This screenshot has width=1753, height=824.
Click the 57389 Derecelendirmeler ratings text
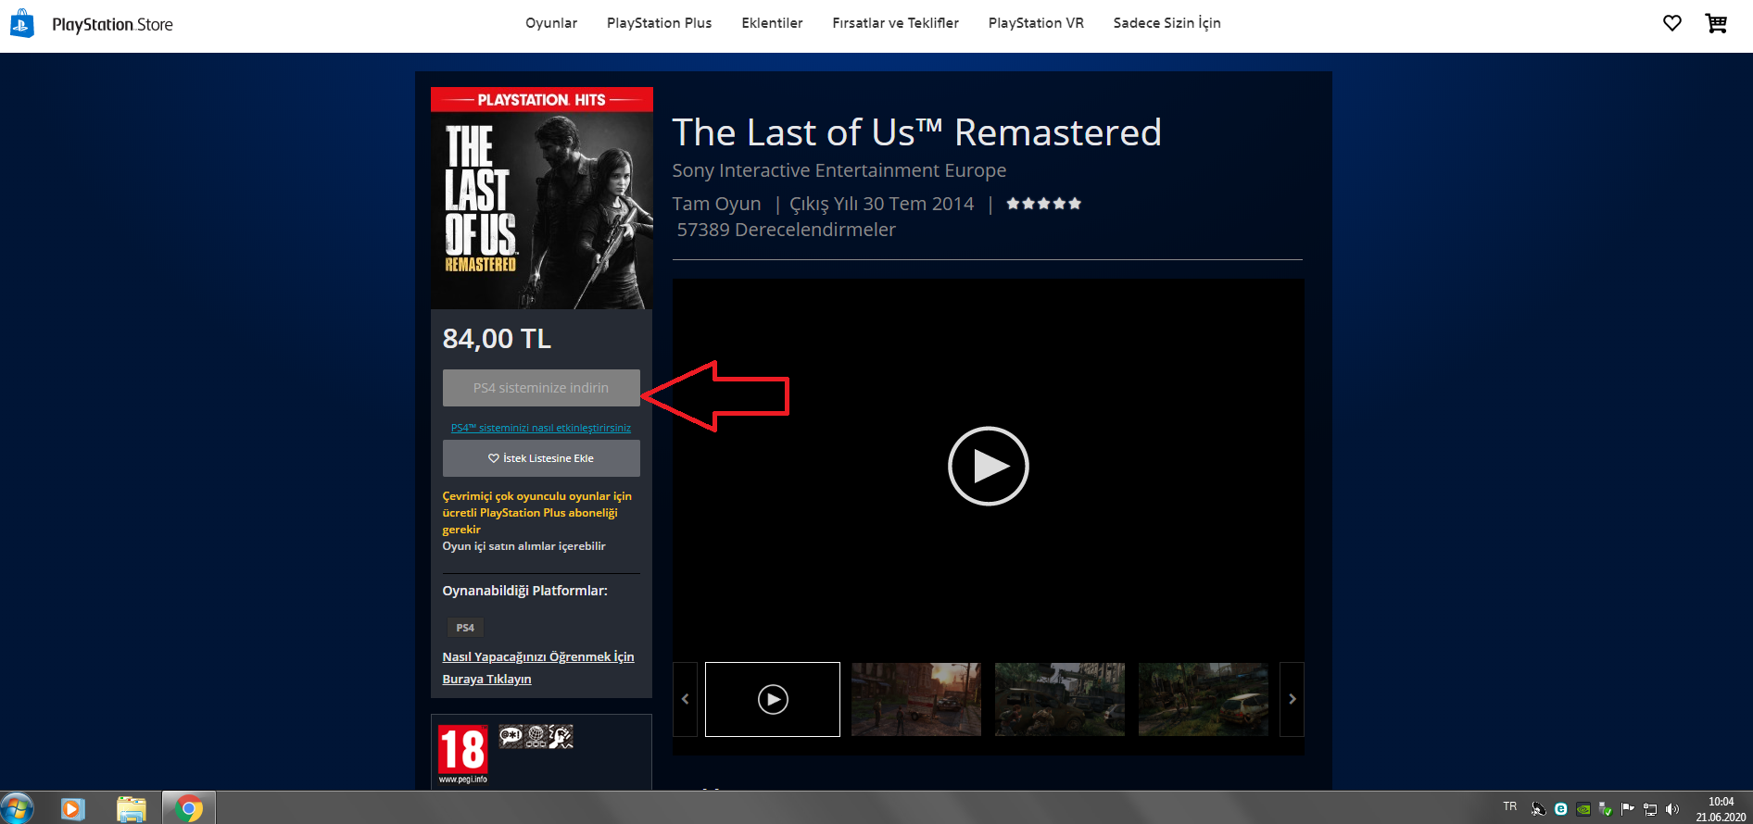(x=786, y=230)
